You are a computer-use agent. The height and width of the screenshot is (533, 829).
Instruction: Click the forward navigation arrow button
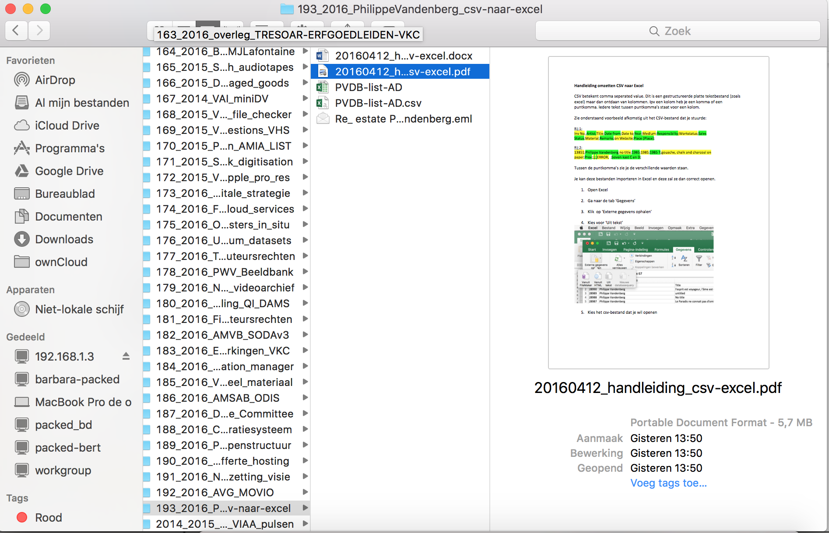point(39,31)
